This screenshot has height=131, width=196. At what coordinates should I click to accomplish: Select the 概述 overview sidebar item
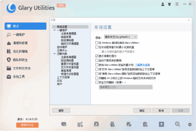pyautogui.click(x=25, y=26)
